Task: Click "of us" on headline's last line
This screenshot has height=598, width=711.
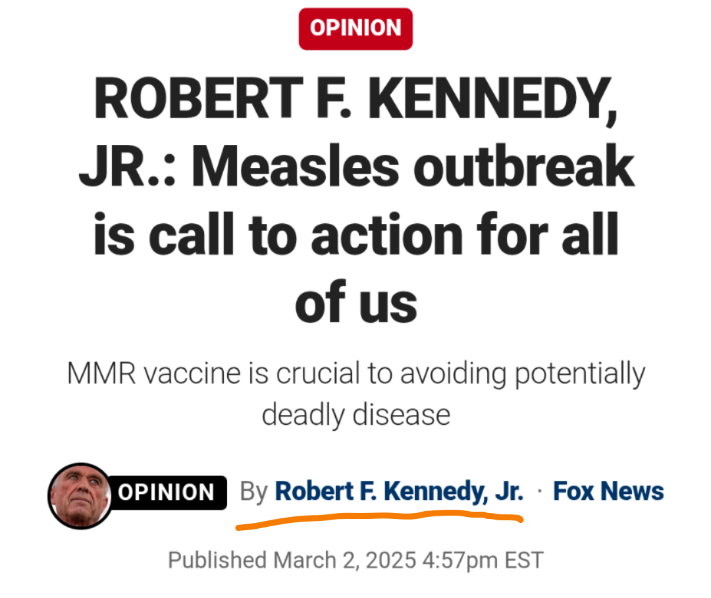Action: pos(355,302)
